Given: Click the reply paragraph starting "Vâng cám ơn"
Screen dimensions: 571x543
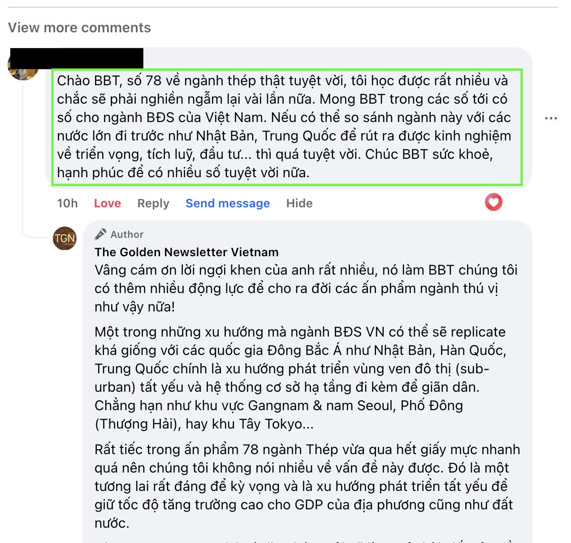Looking at the screenshot, I should (x=306, y=288).
